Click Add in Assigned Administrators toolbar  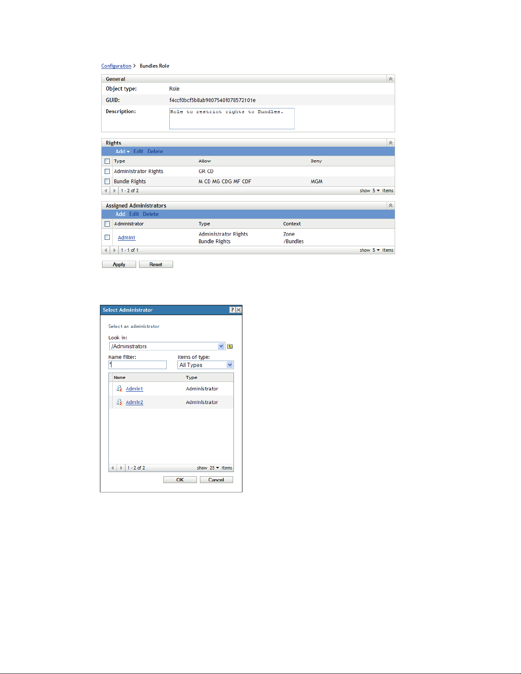pos(120,214)
